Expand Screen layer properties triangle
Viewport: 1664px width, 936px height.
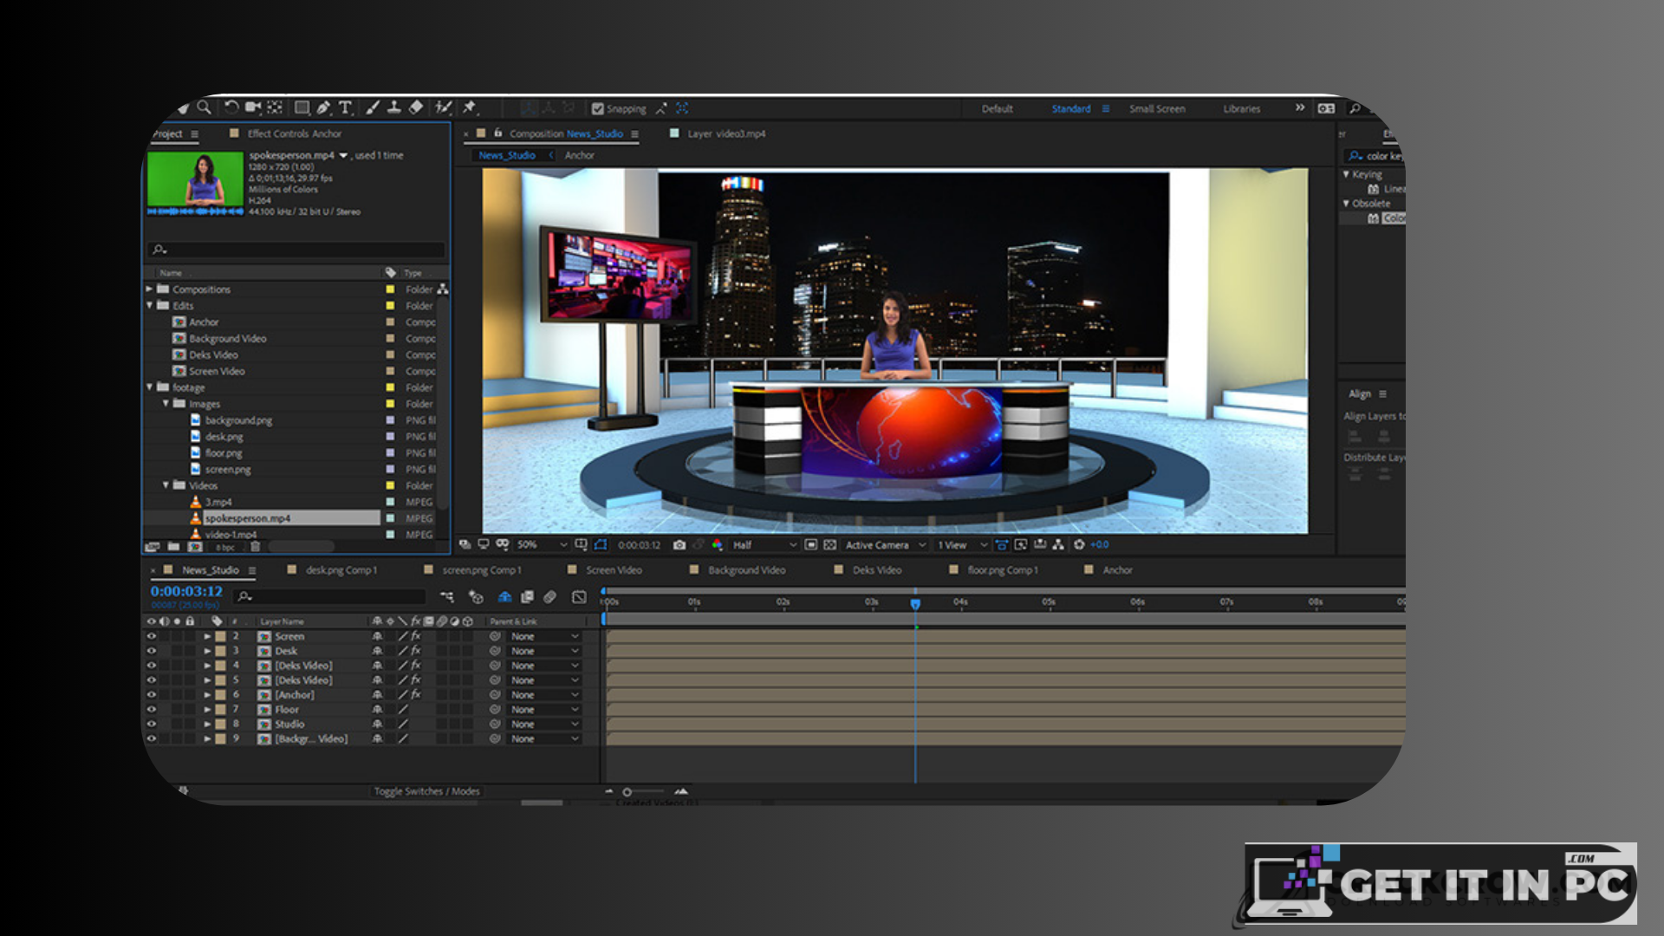pyautogui.click(x=207, y=636)
